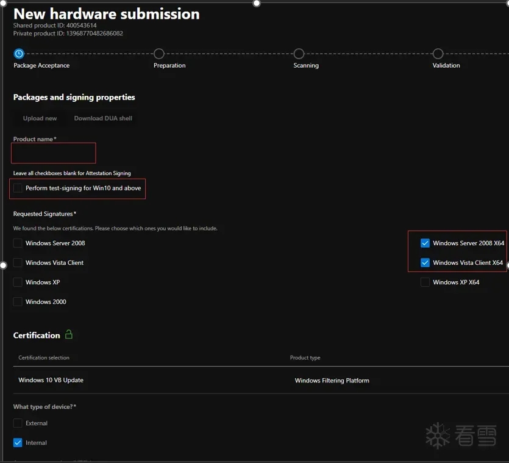Check the Windows Server 2008 checkbox
This screenshot has height=463, width=509.
[18, 243]
